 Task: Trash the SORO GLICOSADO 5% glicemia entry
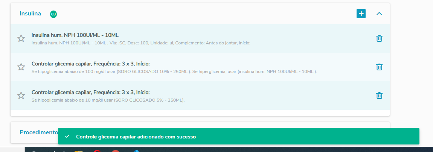tap(379, 96)
